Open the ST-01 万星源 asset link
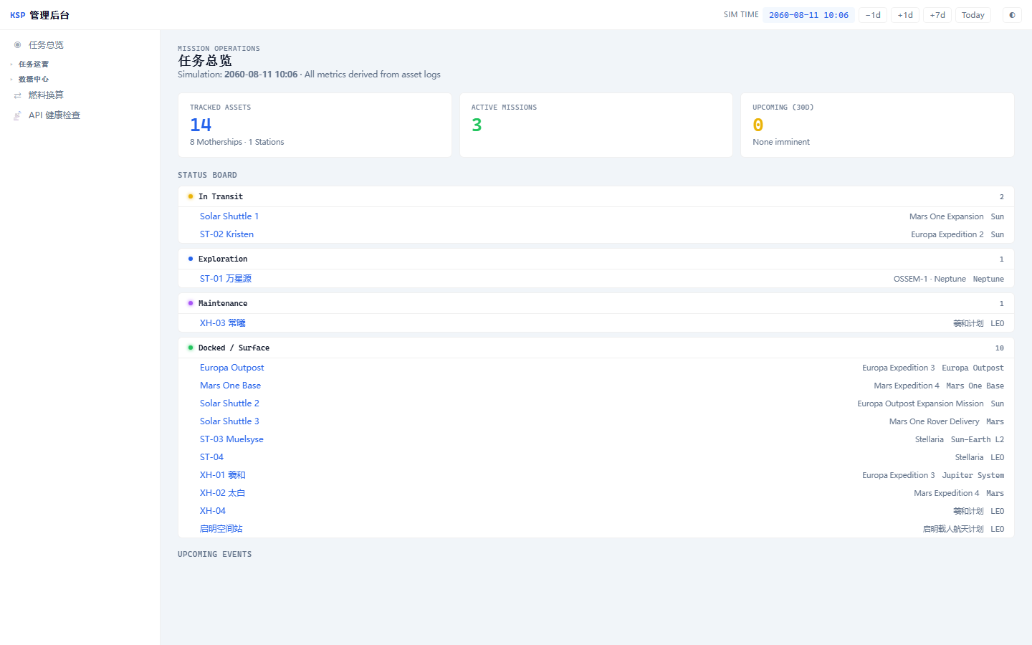 coord(226,279)
